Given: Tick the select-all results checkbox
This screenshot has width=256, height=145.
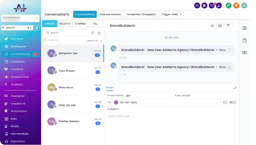Looking at the screenshot, I should pyautogui.click(x=44, y=40).
